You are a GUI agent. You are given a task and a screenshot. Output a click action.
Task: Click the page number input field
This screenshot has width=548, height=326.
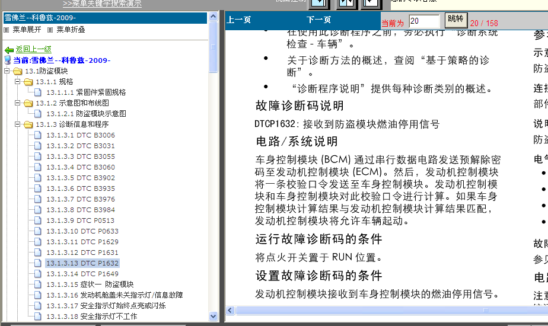click(x=424, y=21)
